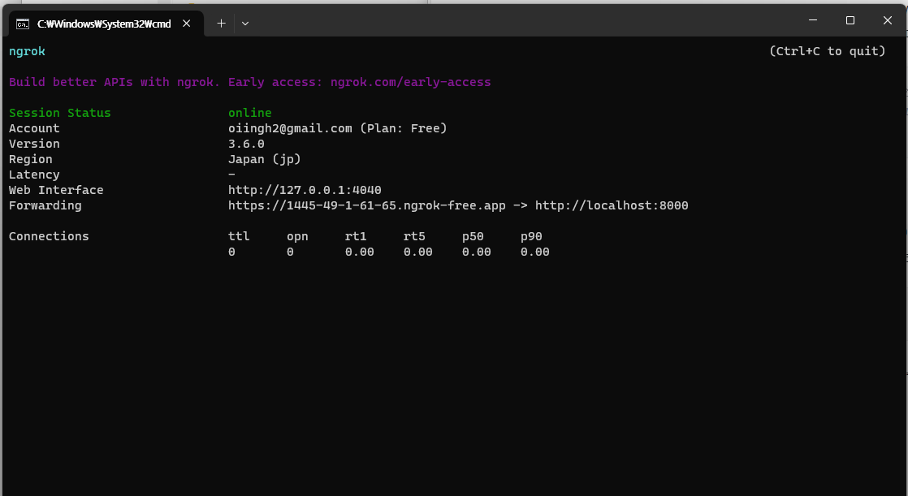908x496 pixels.
Task: Open the ngrok.com/early-access link
Action: click(411, 82)
